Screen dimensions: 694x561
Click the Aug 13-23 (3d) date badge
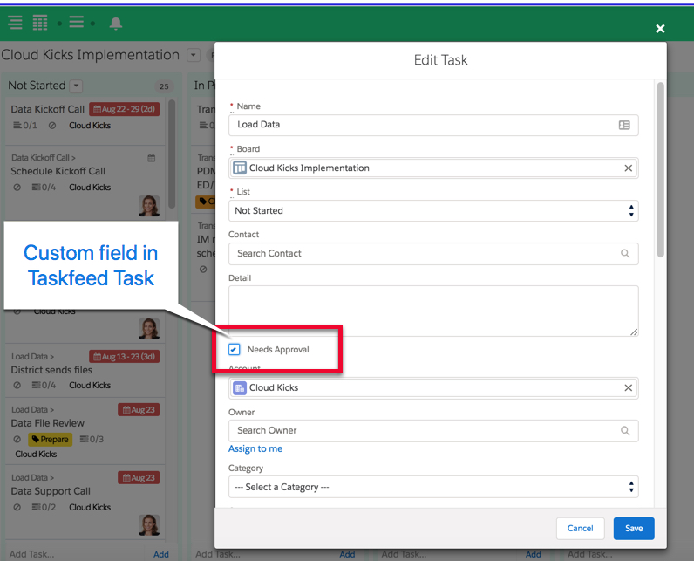coord(125,357)
